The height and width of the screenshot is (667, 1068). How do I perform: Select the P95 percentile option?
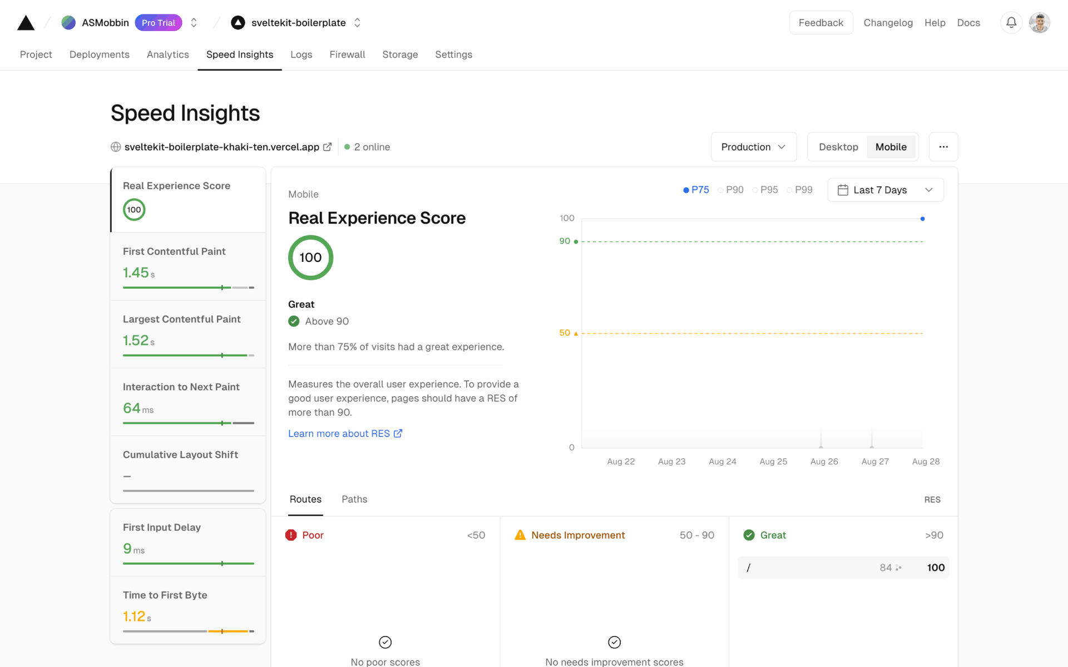(x=765, y=190)
